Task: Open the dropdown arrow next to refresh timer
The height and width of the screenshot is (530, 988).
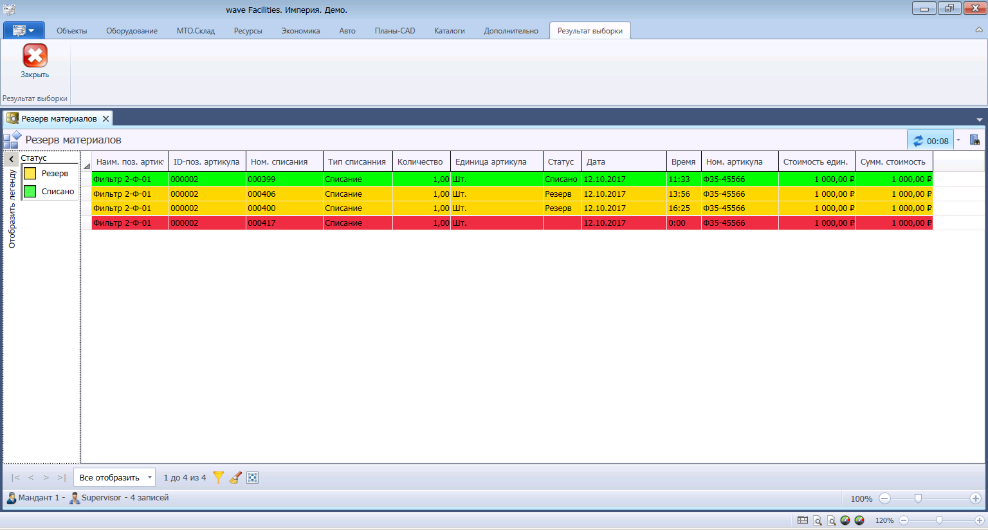Action: 958,140
